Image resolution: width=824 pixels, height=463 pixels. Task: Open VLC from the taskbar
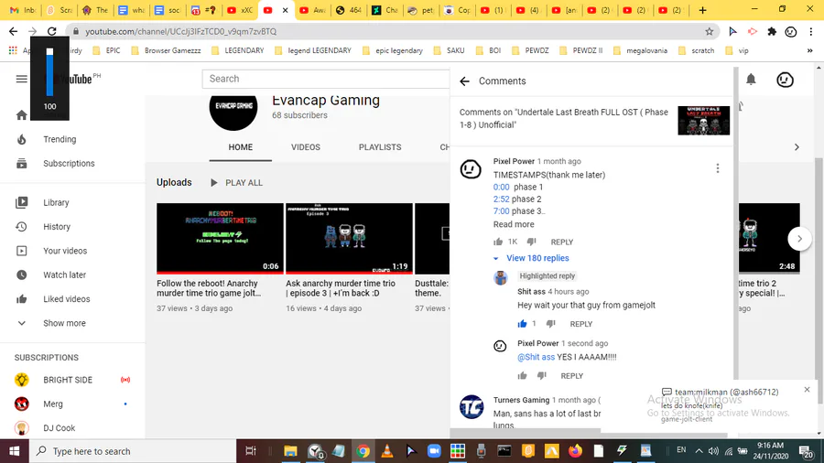pos(386,451)
